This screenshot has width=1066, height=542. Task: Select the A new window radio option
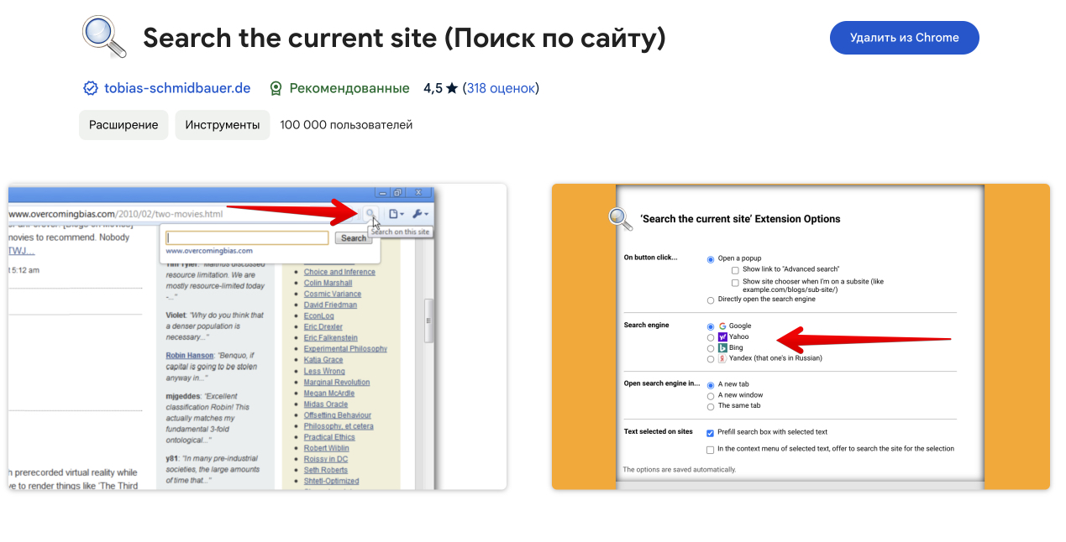[711, 395]
